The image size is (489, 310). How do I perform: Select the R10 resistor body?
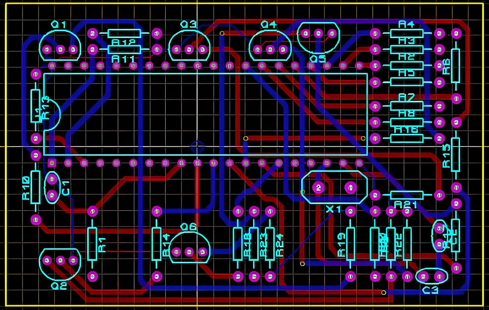point(35,187)
